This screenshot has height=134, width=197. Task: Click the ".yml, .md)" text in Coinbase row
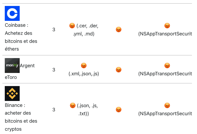coord(84,34)
